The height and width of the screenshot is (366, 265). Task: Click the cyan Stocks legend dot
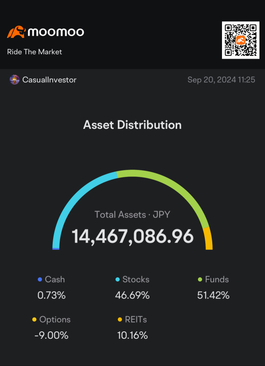(117, 280)
